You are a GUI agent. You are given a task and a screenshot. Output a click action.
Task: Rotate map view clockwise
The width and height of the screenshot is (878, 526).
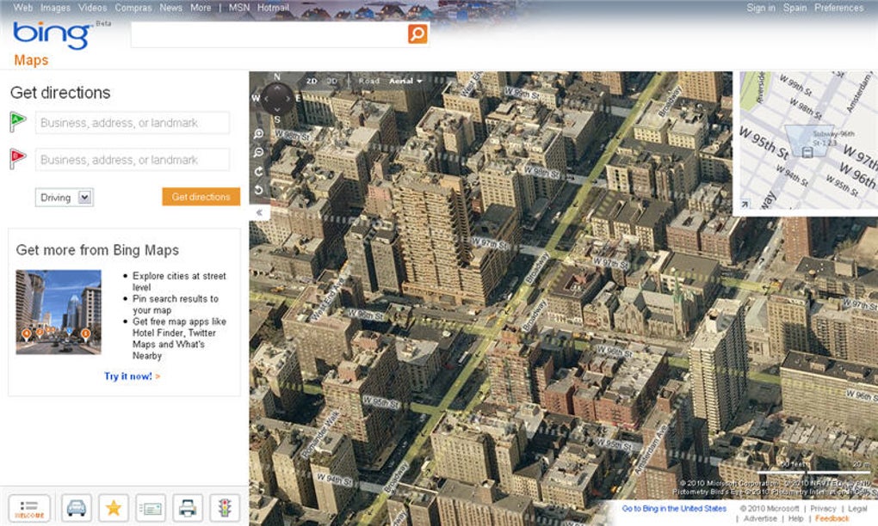pos(259,172)
